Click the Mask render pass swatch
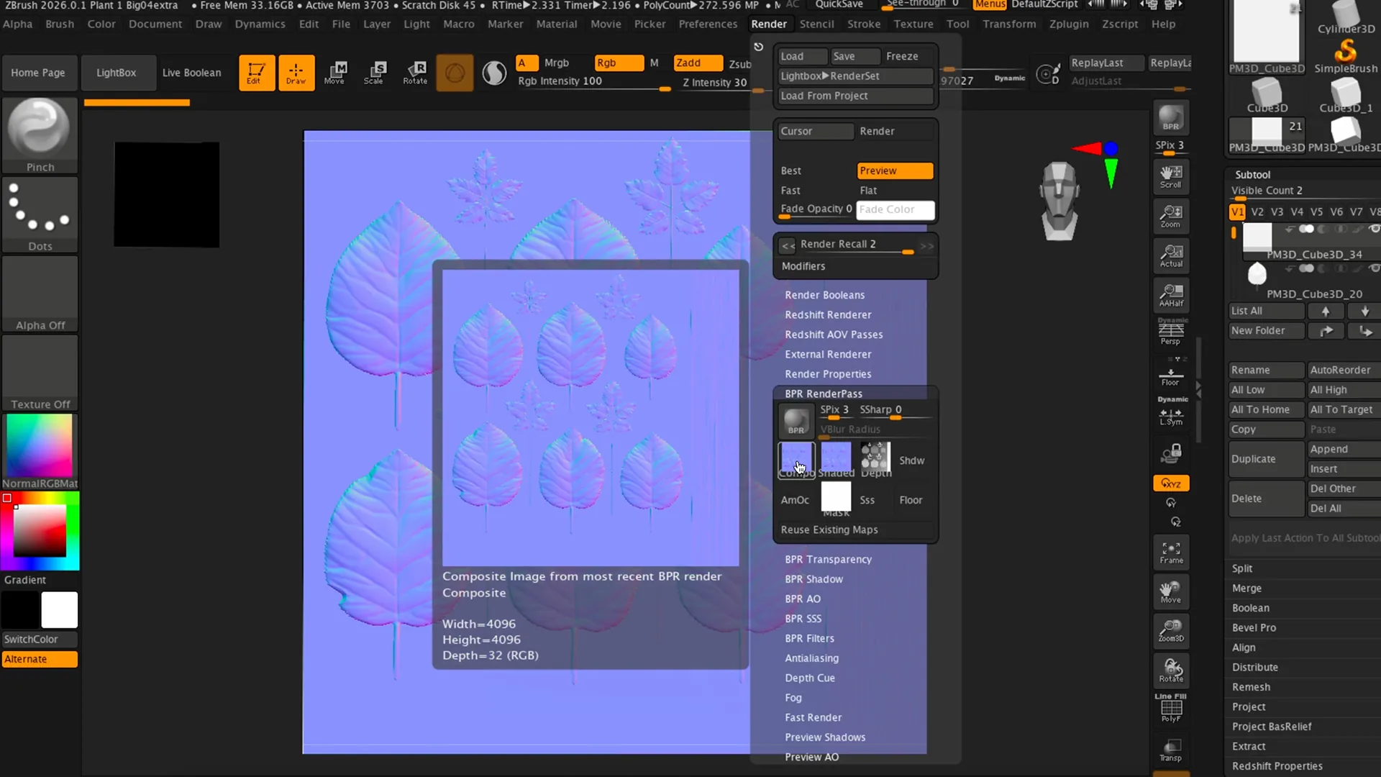 coord(836,499)
